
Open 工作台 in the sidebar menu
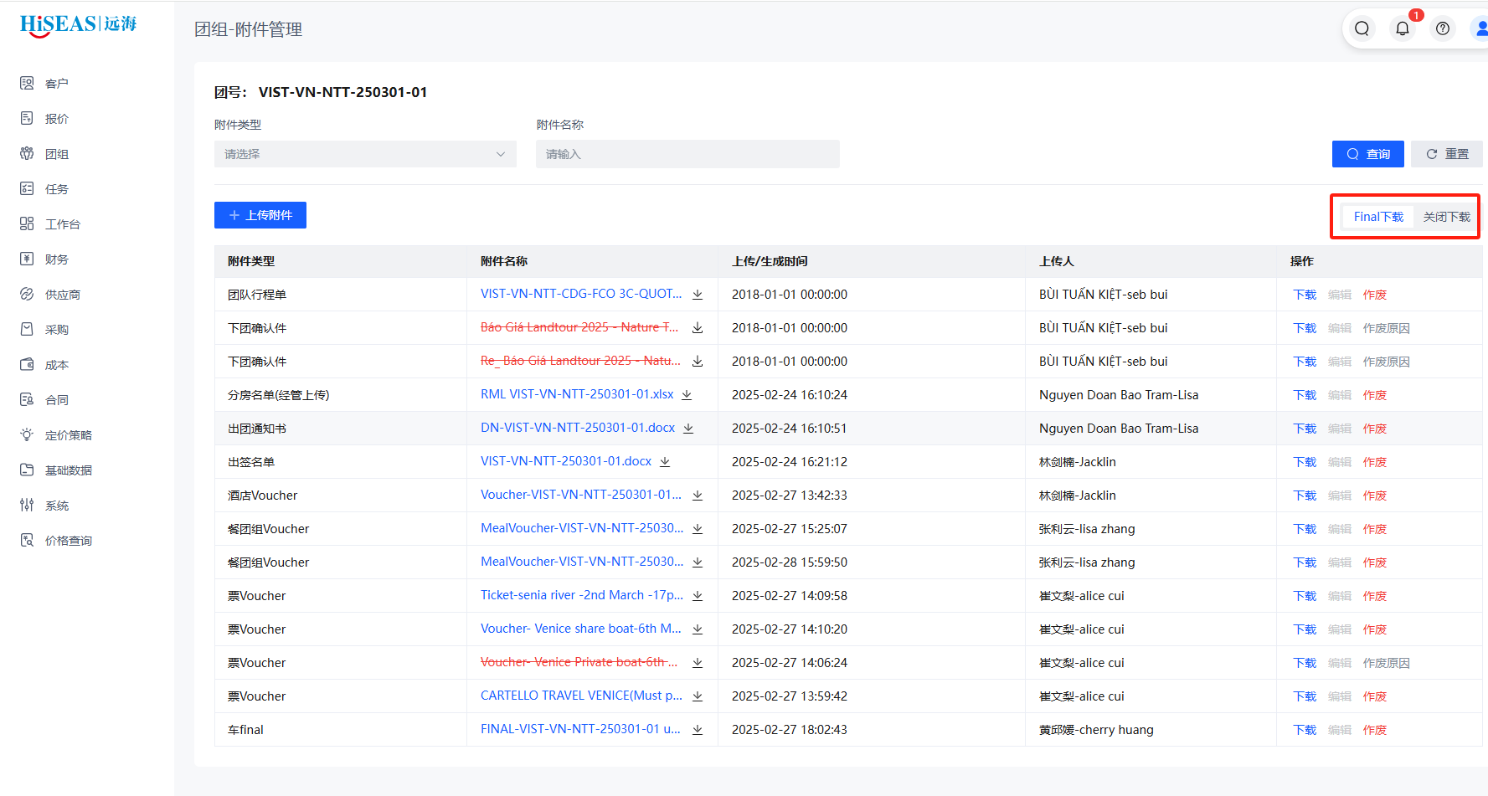pyautogui.click(x=63, y=224)
